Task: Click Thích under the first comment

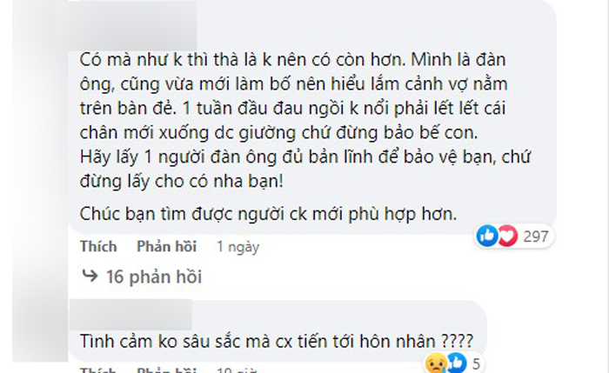Action: (98, 246)
